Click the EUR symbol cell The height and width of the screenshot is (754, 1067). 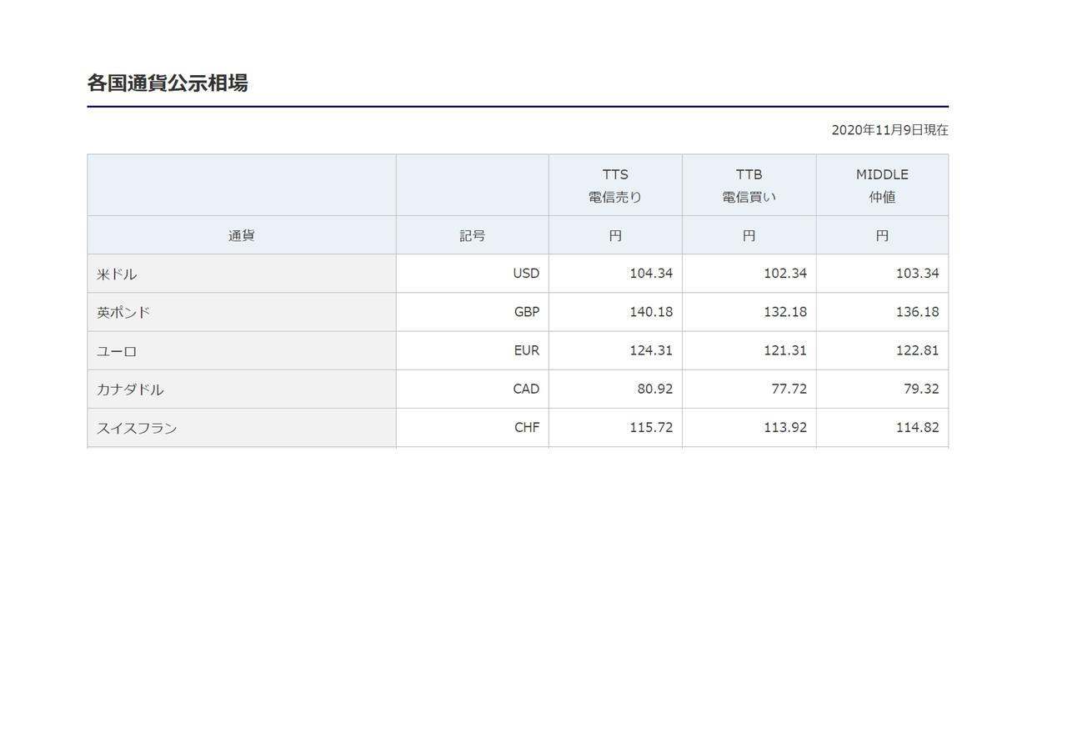tap(472, 350)
